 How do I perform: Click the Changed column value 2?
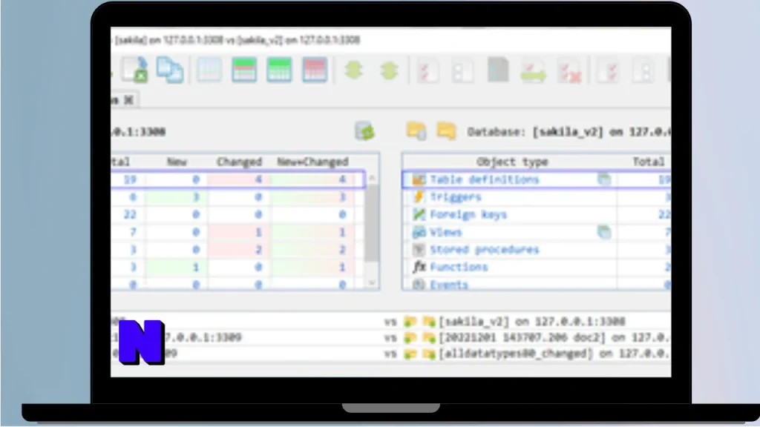click(x=258, y=250)
